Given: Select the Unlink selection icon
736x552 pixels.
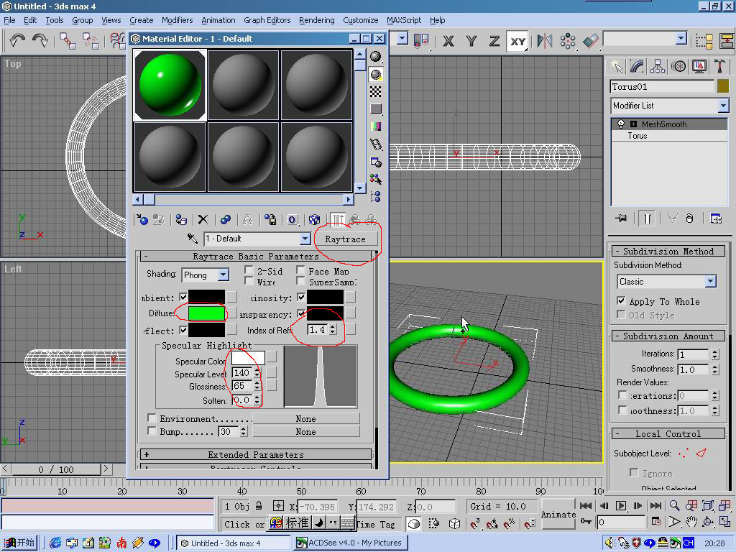Looking at the screenshot, I should click(91, 41).
